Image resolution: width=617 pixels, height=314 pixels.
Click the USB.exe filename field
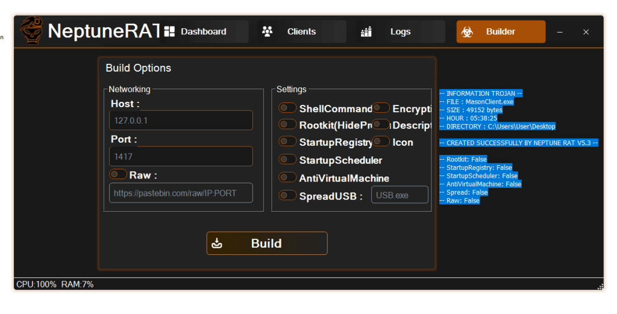pyautogui.click(x=399, y=195)
